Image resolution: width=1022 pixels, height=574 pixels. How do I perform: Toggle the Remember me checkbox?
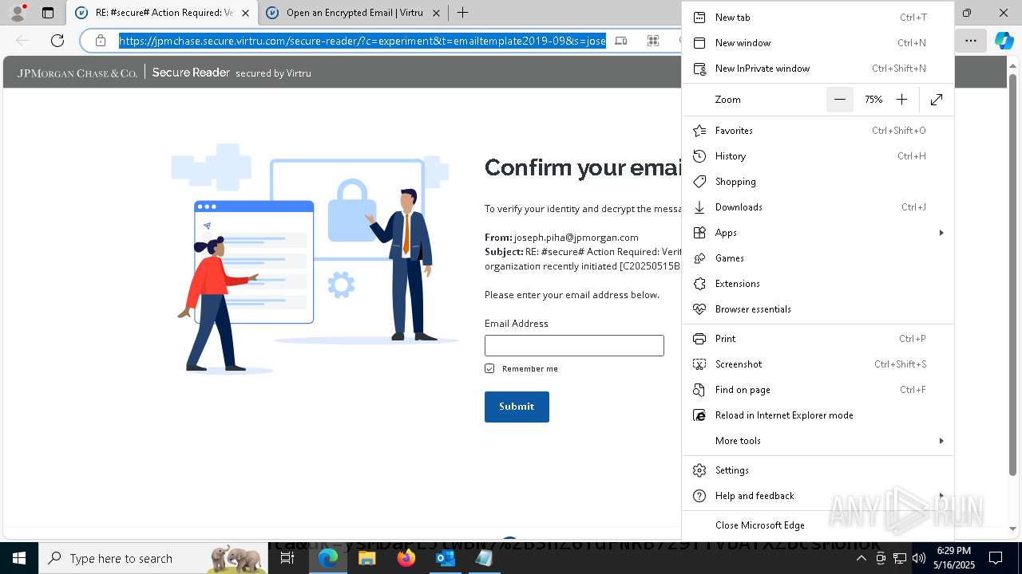coord(489,368)
